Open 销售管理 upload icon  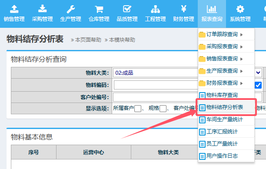(14, 9)
